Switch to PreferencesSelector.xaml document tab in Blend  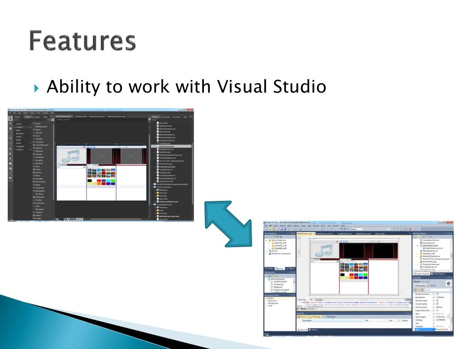117,117
